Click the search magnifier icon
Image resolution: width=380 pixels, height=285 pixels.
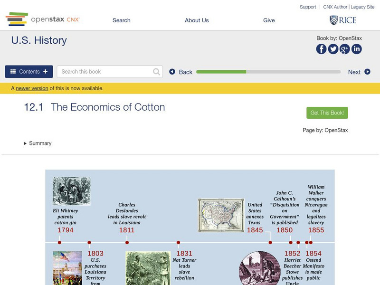click(157, 72)
